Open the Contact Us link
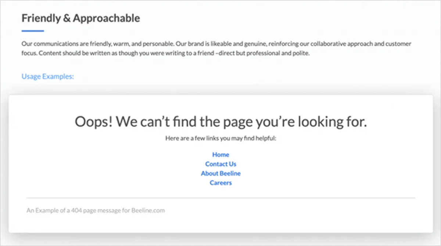Image resolution: width=441 pixels, height=246 pixels. (220, 164)
